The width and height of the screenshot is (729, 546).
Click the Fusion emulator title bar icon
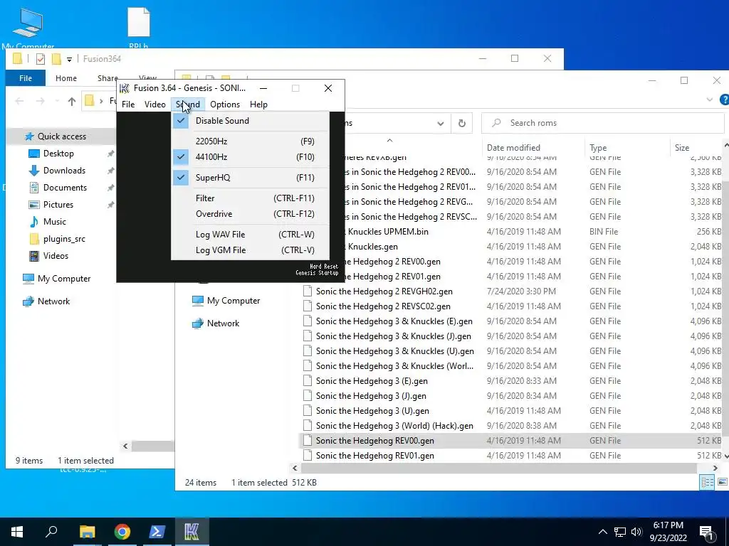(125, 88)
